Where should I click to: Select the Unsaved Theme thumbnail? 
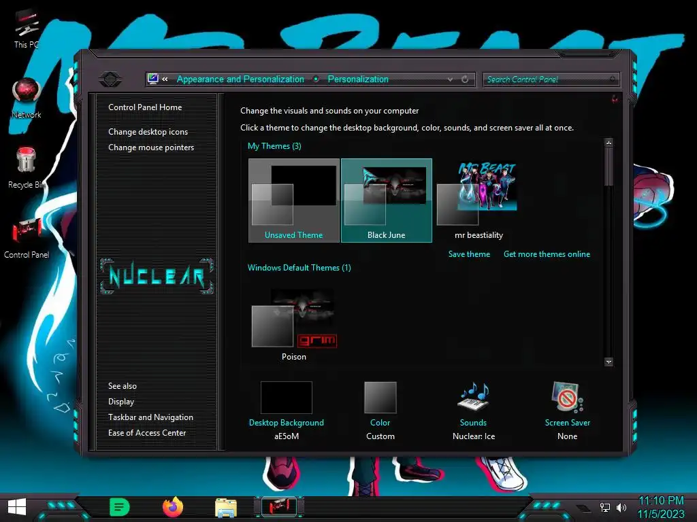point(294,201)
